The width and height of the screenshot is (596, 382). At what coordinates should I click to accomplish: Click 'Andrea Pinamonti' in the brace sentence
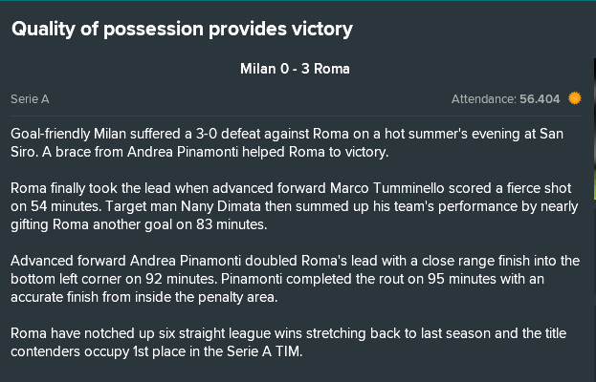tap(183, 152)
